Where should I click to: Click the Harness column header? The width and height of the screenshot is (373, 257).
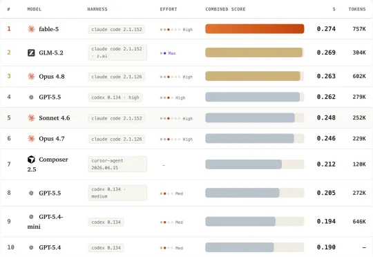[x=97, y=9]
